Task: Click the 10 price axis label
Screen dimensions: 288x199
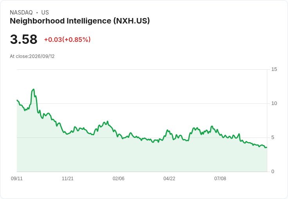Action: click(274, 103)
